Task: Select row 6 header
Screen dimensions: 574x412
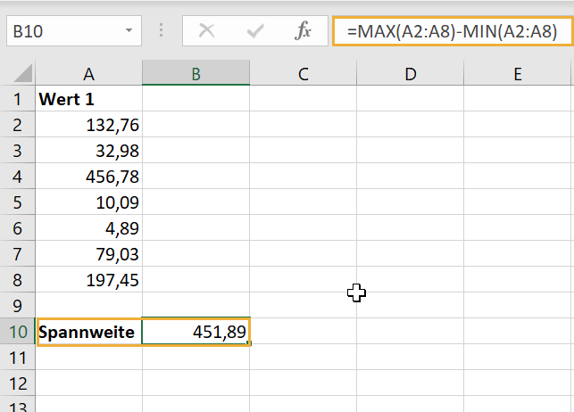Action: 18,227
